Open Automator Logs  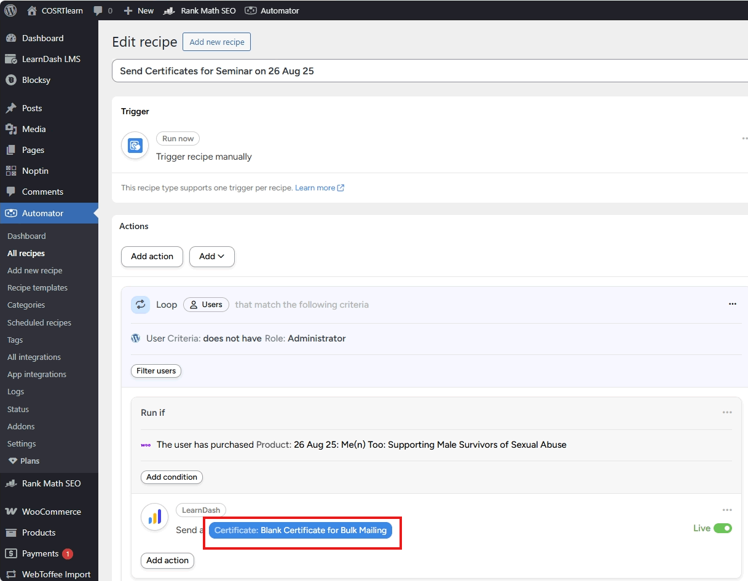pyautogui.click(x=15, y=391)
